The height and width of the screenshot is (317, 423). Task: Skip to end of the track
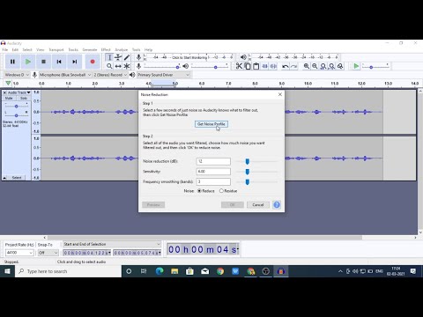(75, 62)
